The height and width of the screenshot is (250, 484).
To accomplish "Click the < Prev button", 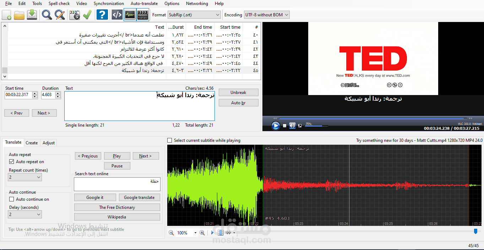I will (x=17, y=113).
